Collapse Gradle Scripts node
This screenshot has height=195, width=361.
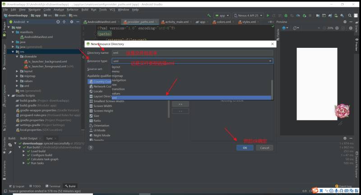click(x=9, y=96)
